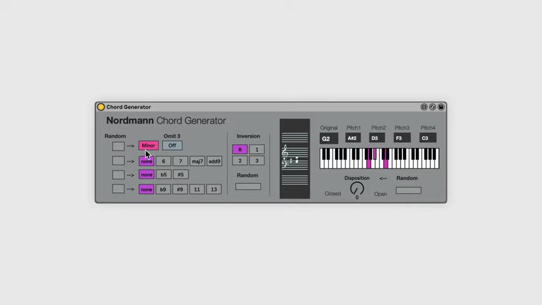The width and height of the screenshot is (542, 305).
Task: Click the piano keyboard display
Action: [380, 159]
